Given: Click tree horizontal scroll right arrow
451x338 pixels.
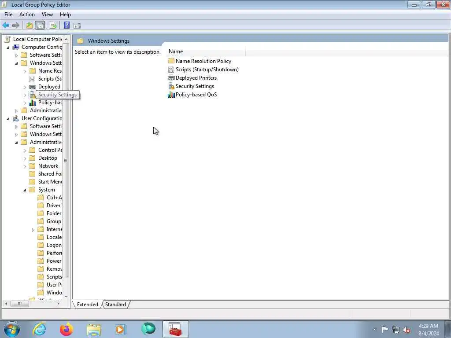Looking at the screenshot, I should pyautogui.click(x=59, y=304).
